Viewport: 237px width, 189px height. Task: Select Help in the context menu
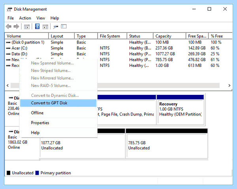(x=58, y=133)
